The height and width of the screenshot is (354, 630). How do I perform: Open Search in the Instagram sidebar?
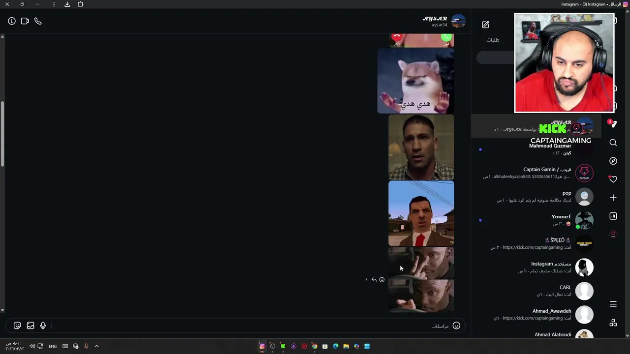click(613, 143)
